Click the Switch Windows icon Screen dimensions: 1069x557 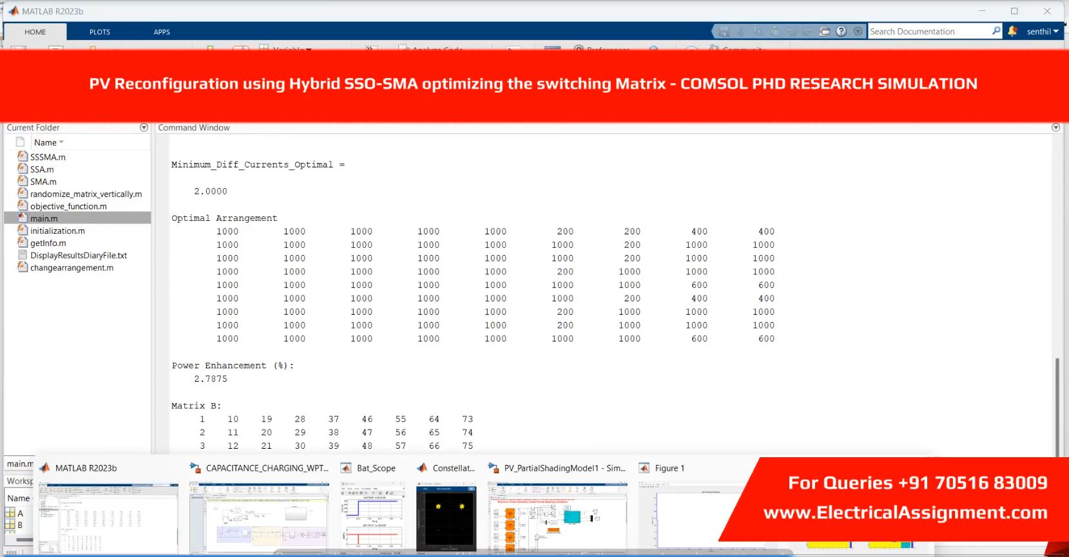(x=824, y=32)
